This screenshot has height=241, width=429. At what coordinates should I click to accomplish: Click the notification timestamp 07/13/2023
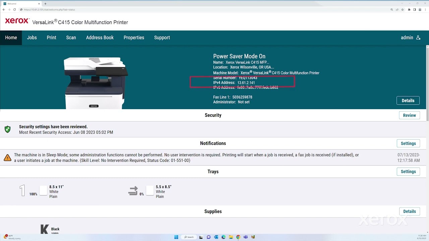(409, 155)
